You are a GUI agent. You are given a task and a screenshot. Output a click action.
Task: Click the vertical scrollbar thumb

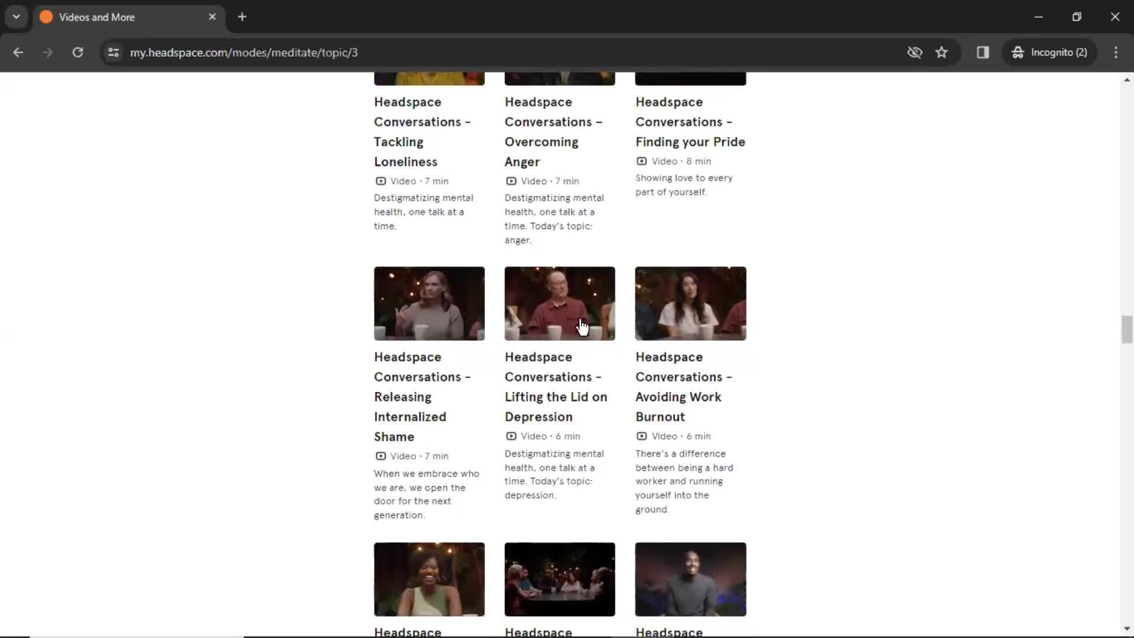coord(1127,330)
